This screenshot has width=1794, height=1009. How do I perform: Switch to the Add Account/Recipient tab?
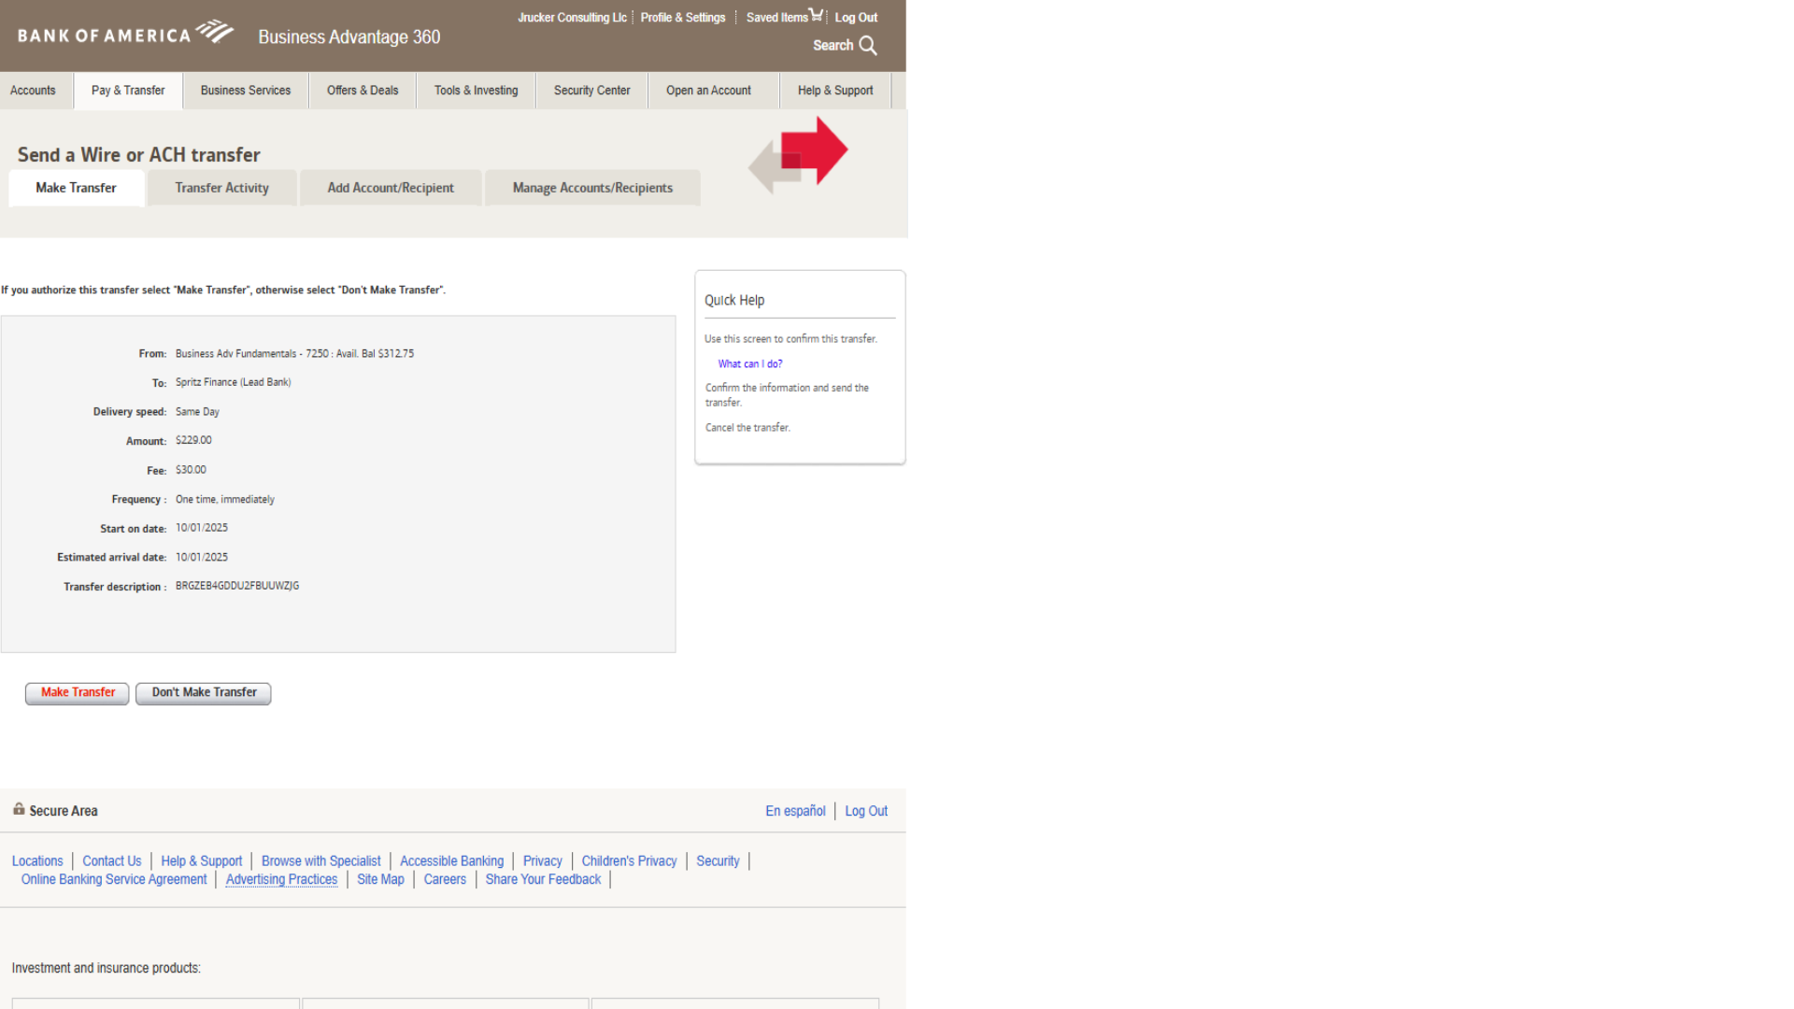point(391,188)
